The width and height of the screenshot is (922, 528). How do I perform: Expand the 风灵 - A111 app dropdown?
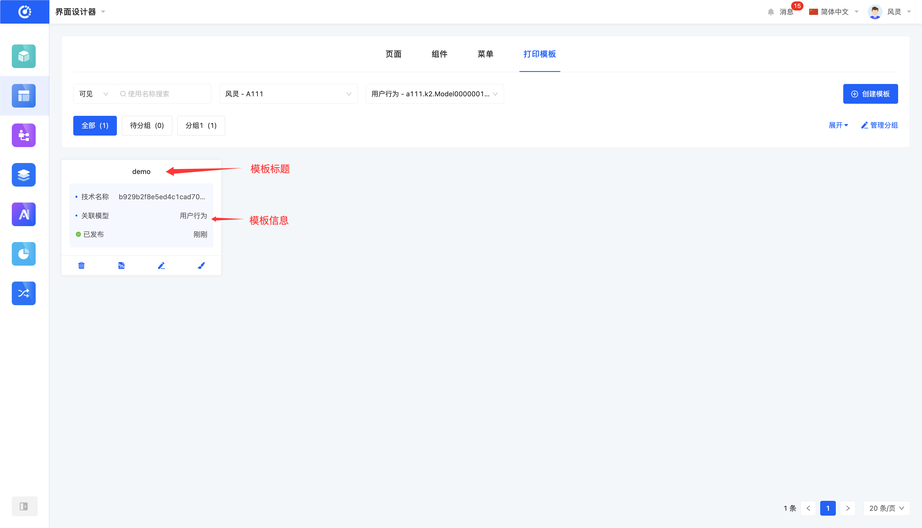click(x=288, y=94)
